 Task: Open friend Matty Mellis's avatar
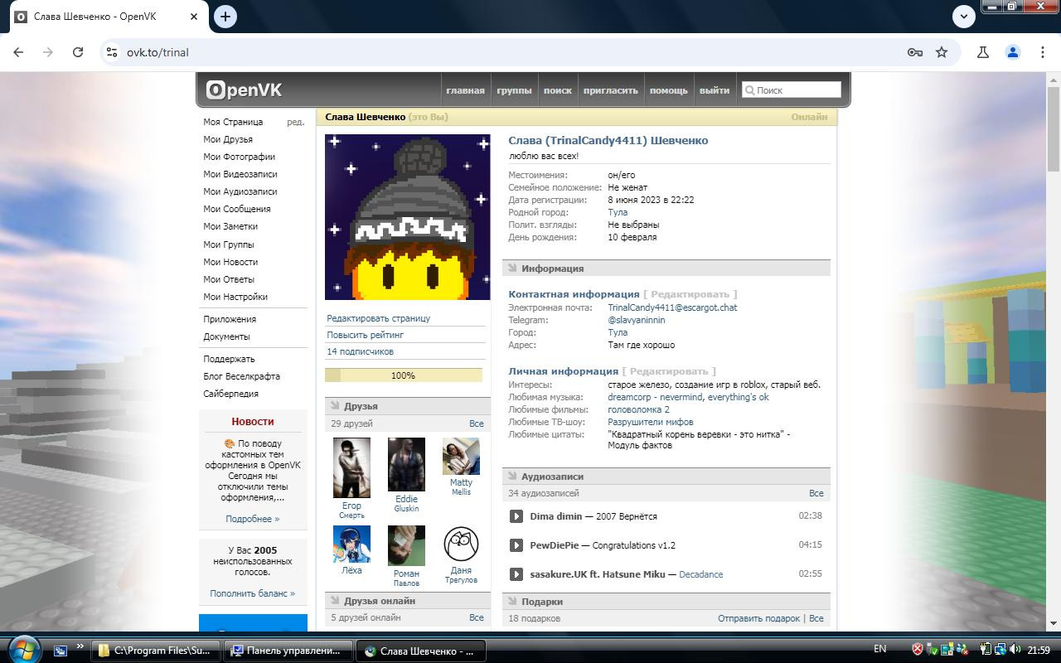(461, 456)
